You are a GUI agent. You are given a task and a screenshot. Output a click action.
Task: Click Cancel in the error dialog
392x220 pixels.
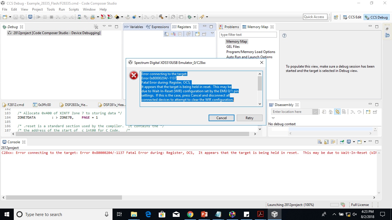tap(222, 118)
